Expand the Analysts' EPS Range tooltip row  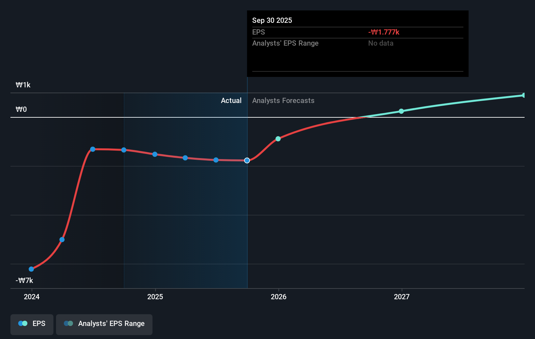[x=357, y=43]
